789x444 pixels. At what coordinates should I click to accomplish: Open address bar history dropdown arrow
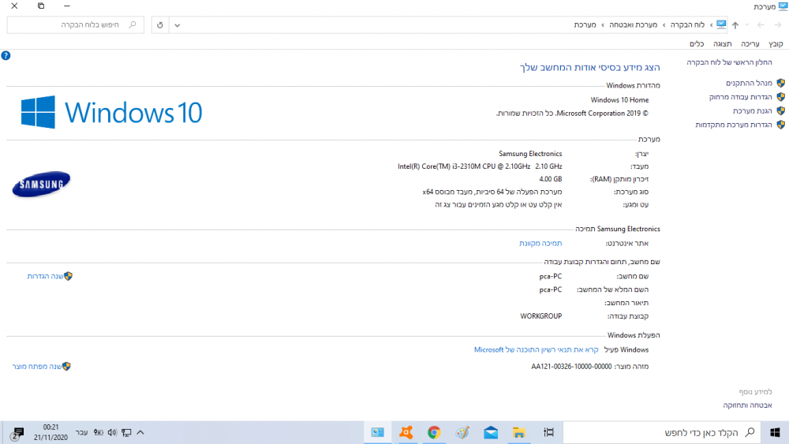coord(177,25)
